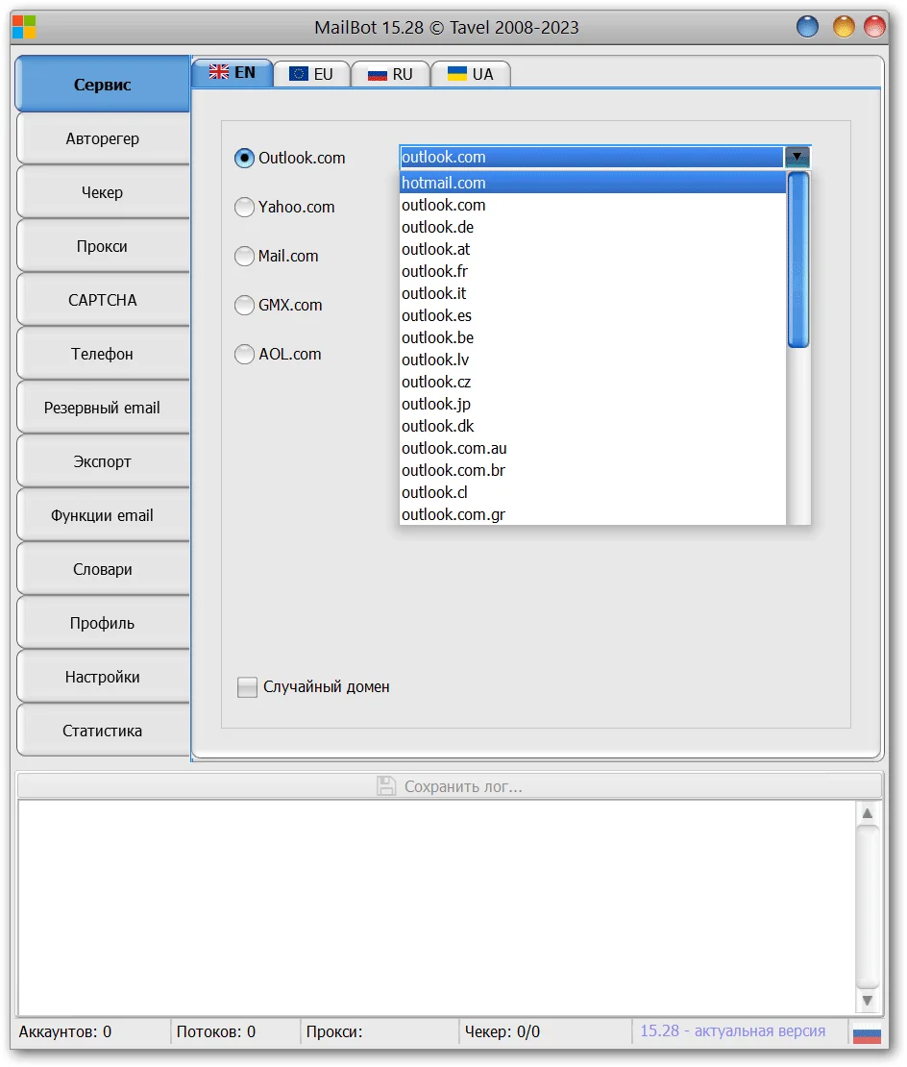Open the Функции email section

tap(103, 515)
